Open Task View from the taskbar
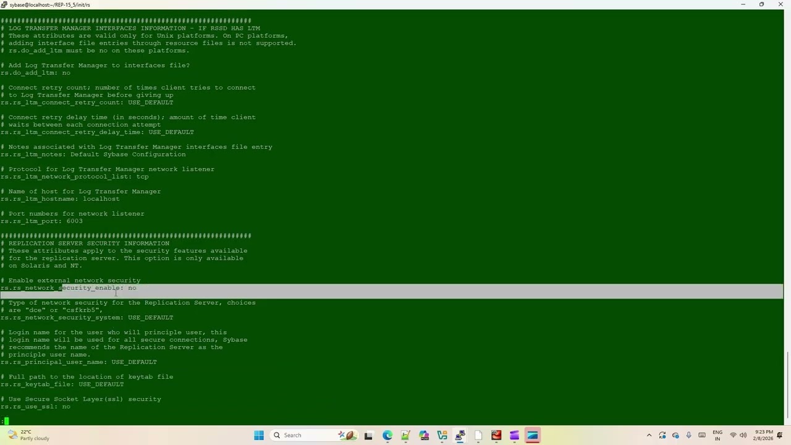Viewport: 791px width, 445px height. tap(368, 435)
